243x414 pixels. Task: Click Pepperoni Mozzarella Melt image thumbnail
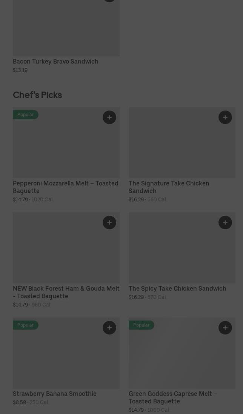(66, 143)
